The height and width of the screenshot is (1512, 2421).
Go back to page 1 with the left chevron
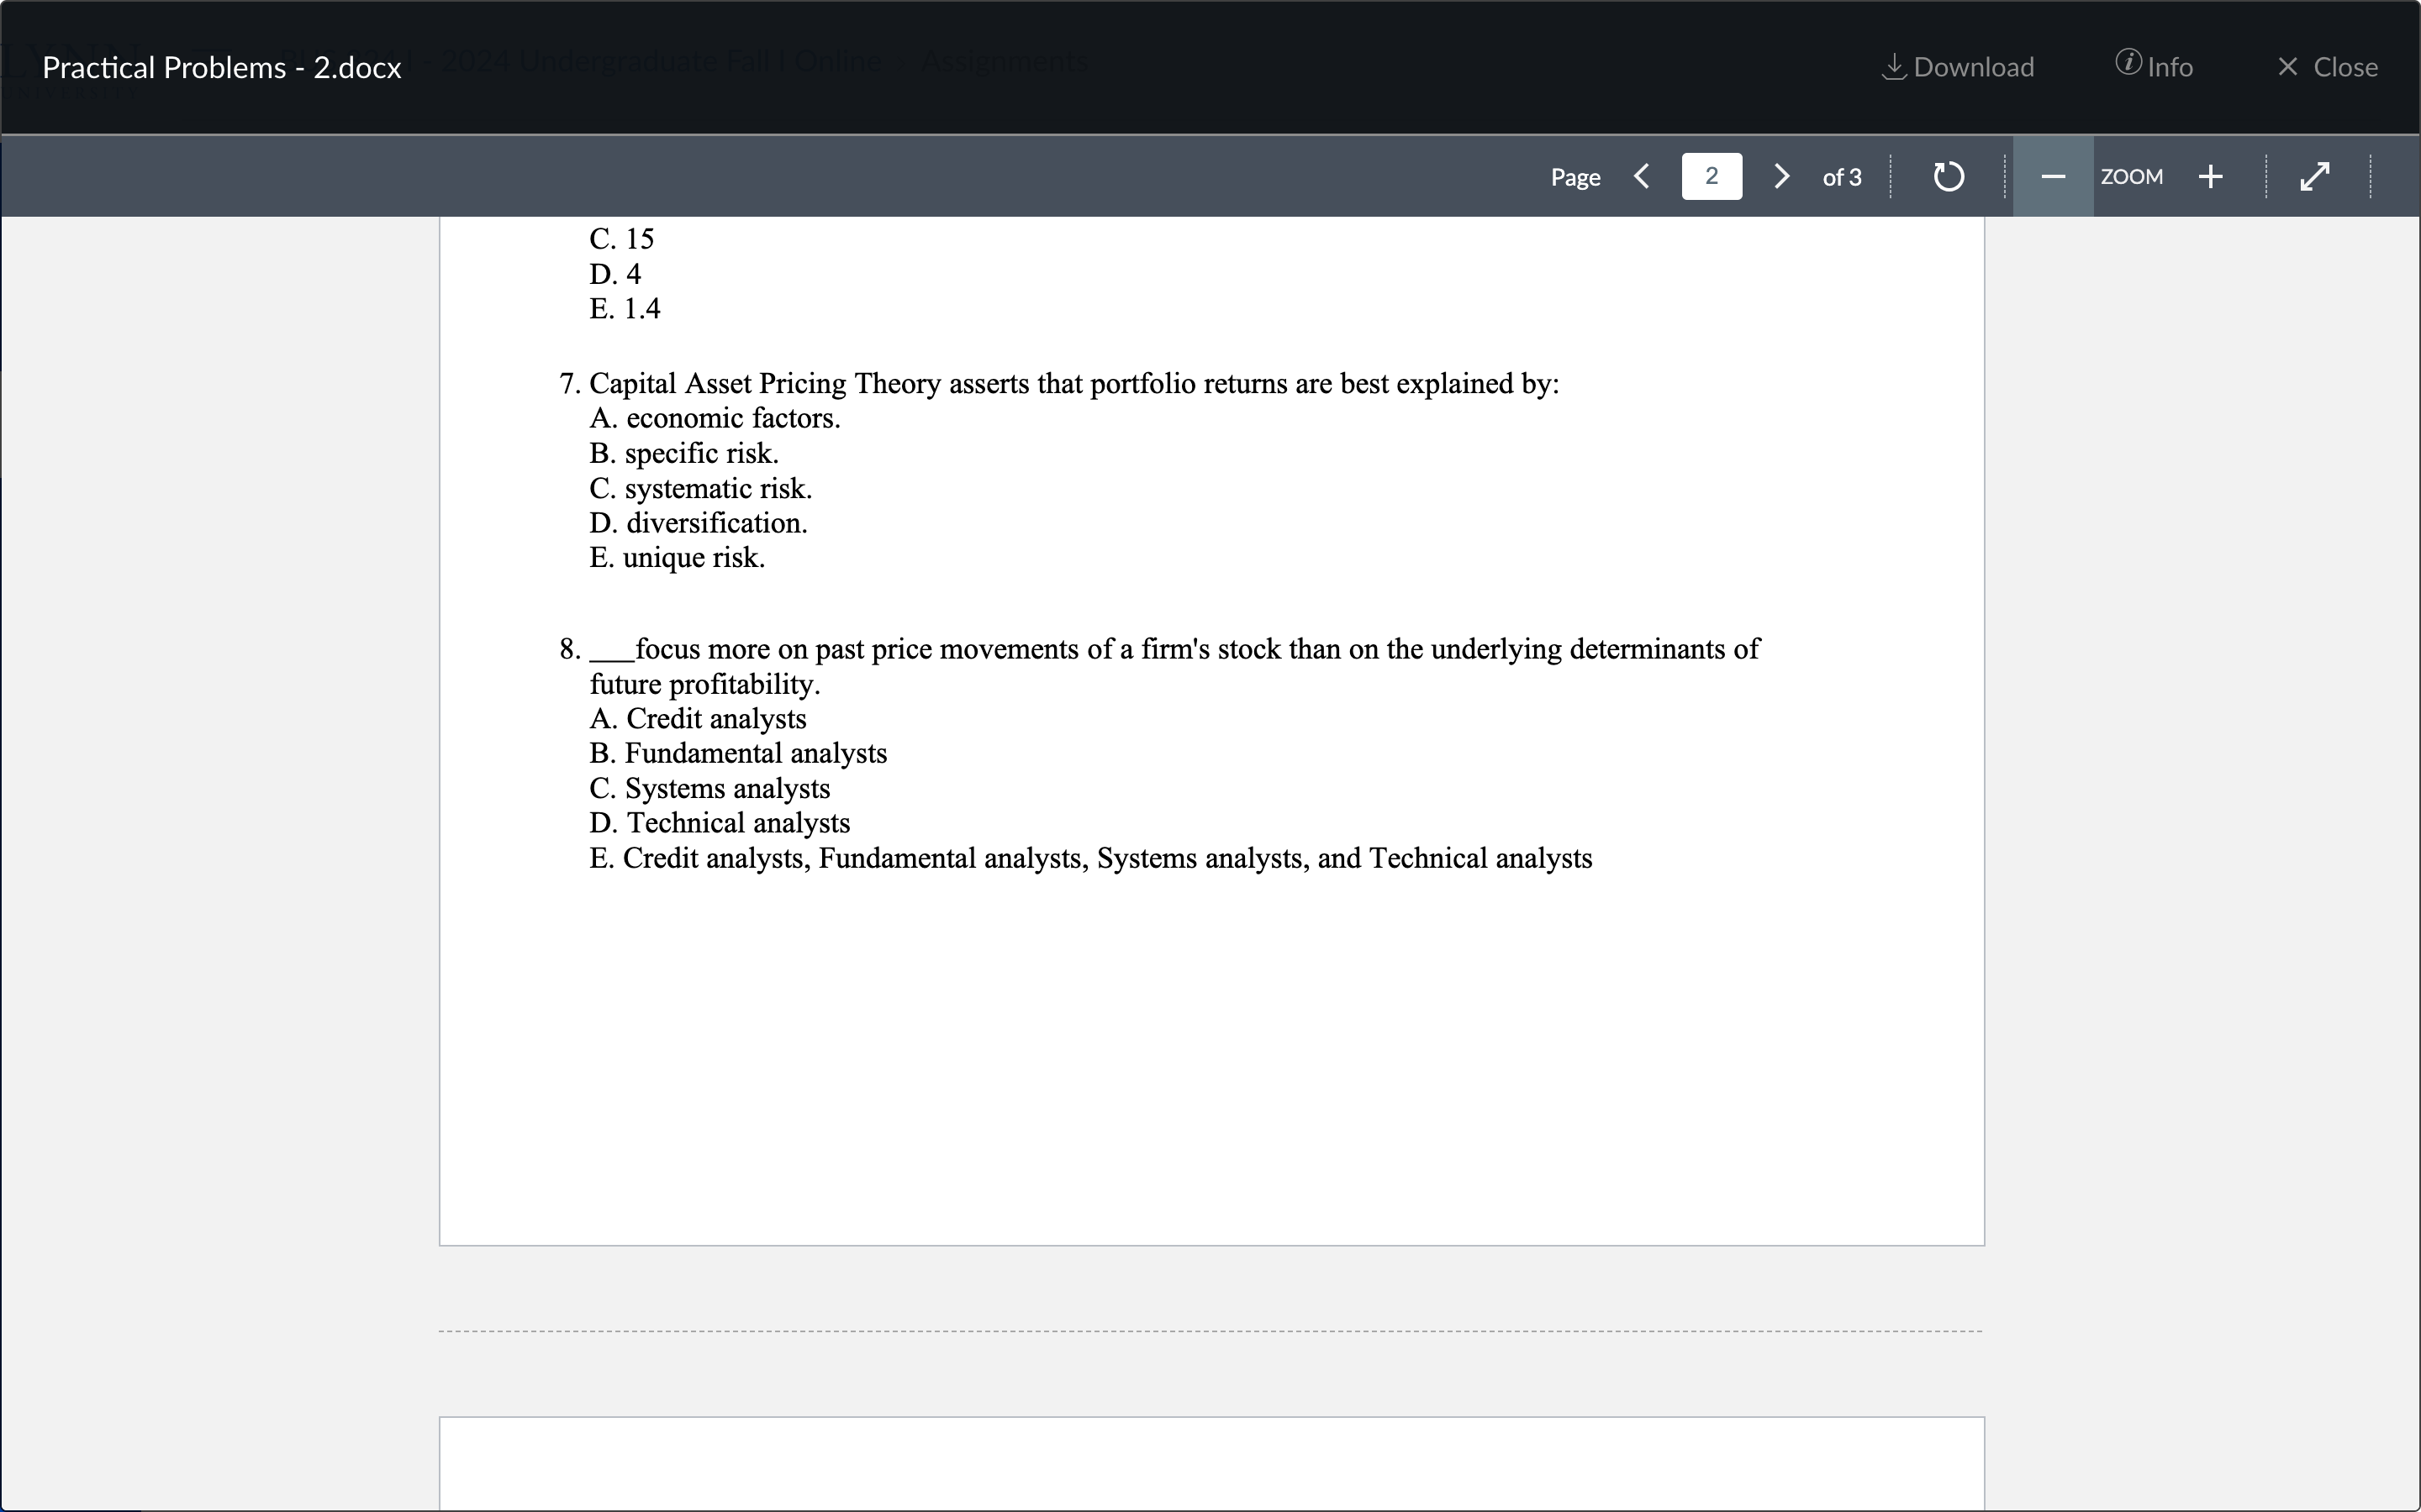(x=1642, y=176)
